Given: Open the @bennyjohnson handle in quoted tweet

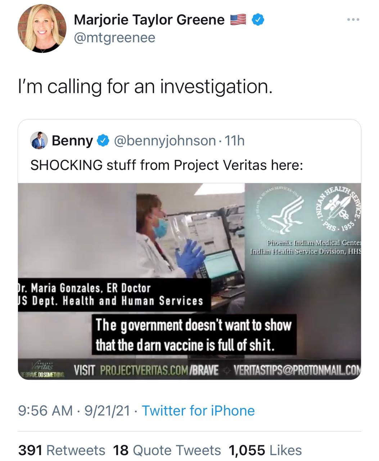Looking at the screenshot, I should coord(165,140).
